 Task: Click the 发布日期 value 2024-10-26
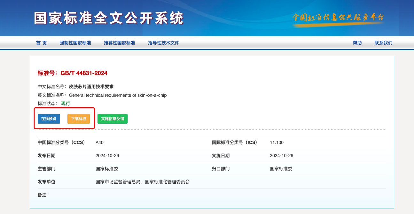pos(107,156)
